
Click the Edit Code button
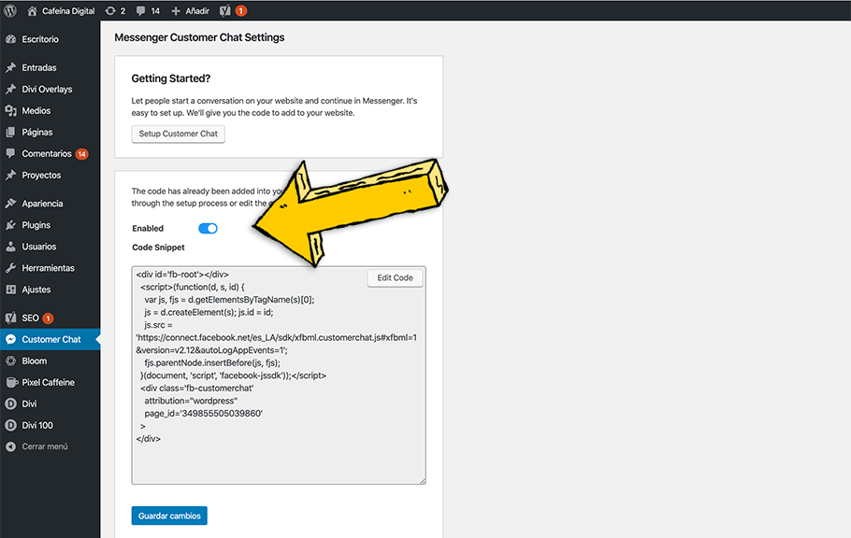click(394, 276)
